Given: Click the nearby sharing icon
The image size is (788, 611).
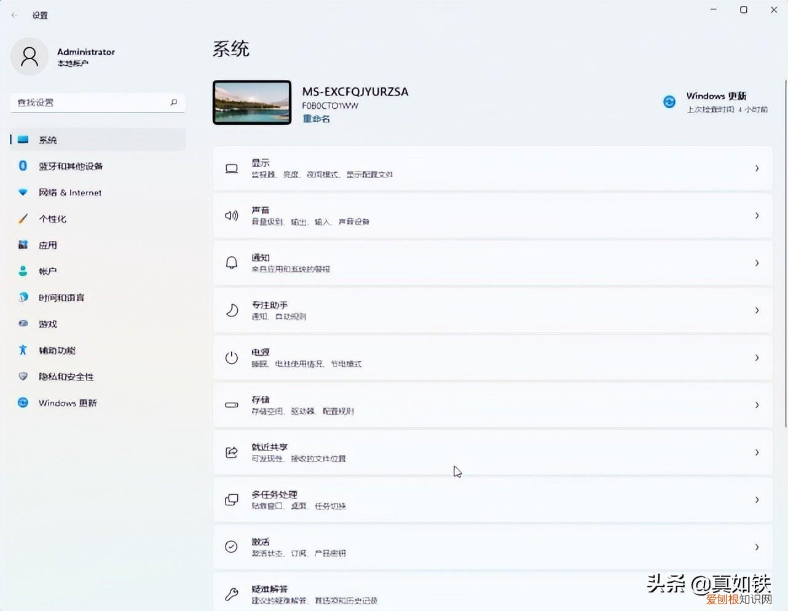Looking at the screenshot, I should [232, 452].
